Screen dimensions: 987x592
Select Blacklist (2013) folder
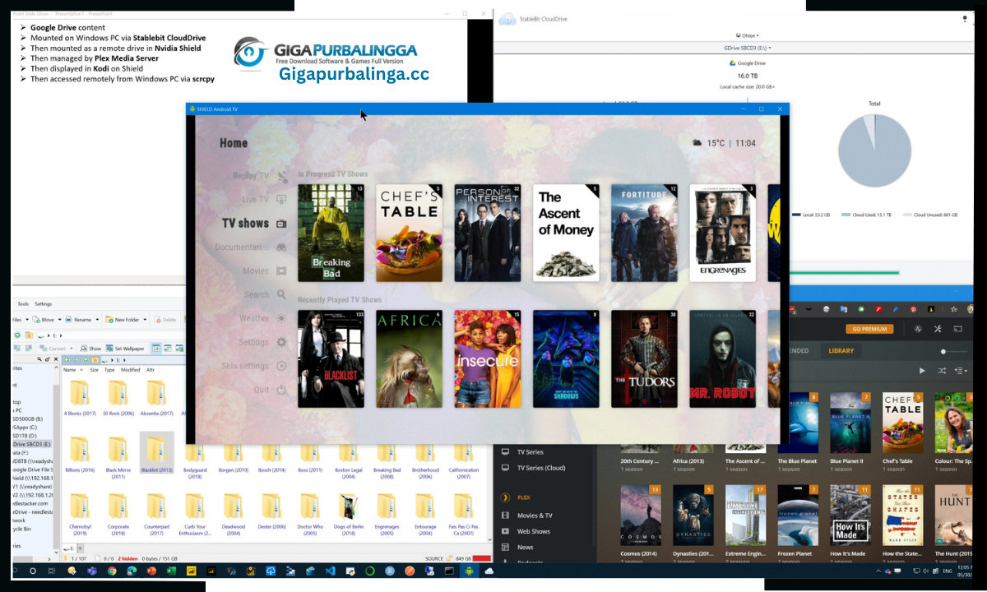tap(156, 453)
